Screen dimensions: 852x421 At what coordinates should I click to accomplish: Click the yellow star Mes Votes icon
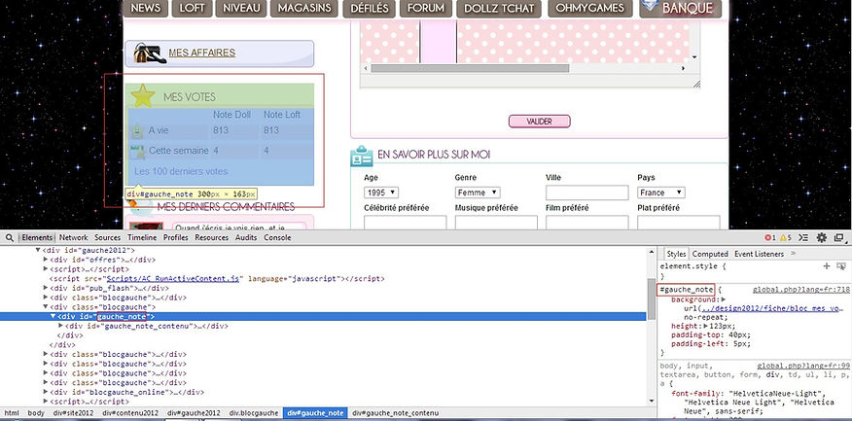coord(143,95)
